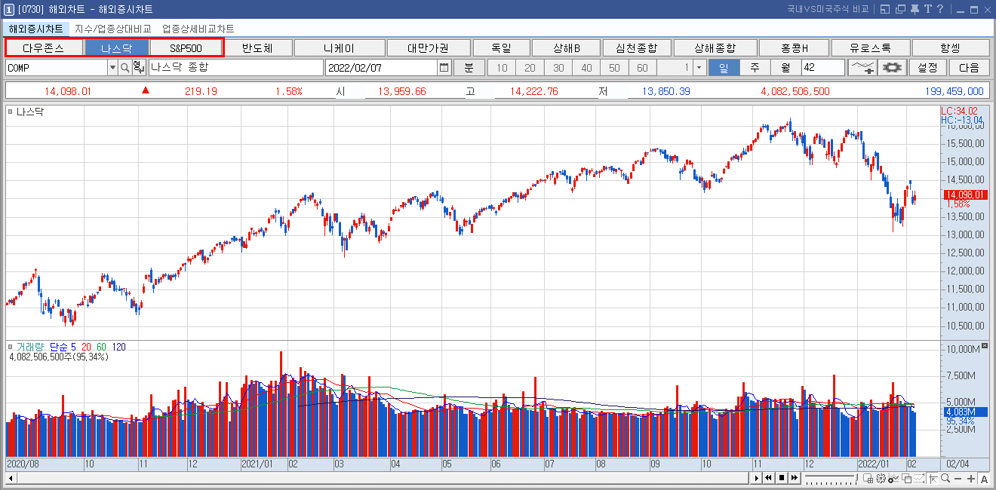Click the duplicate window icon in title bar
The height and width of the screenshot is (490, 996).
(899, 9)
